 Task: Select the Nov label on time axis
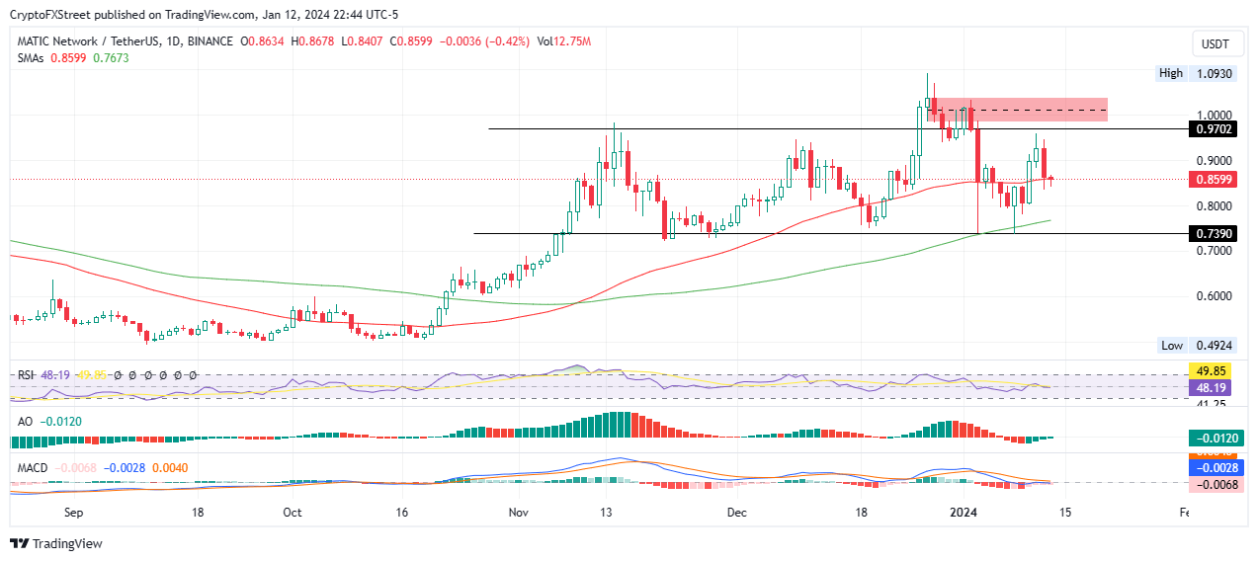click(518, 514)
